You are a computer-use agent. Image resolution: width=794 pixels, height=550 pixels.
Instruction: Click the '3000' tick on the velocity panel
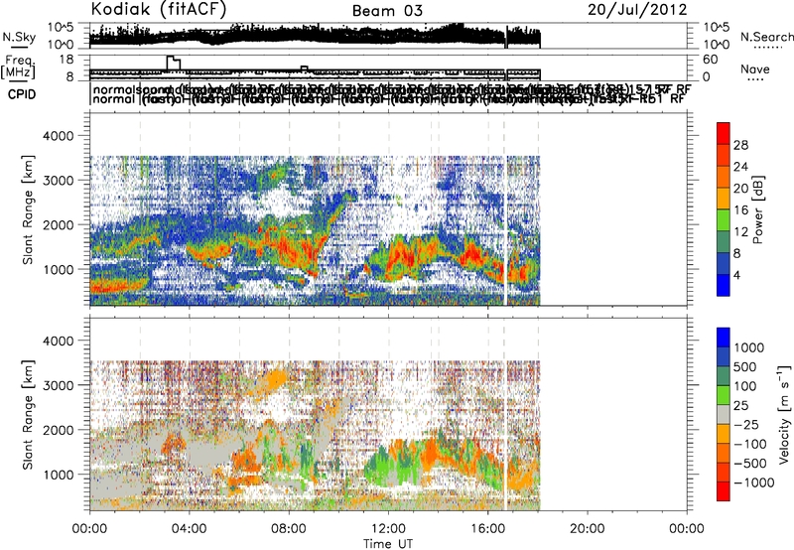58,385
